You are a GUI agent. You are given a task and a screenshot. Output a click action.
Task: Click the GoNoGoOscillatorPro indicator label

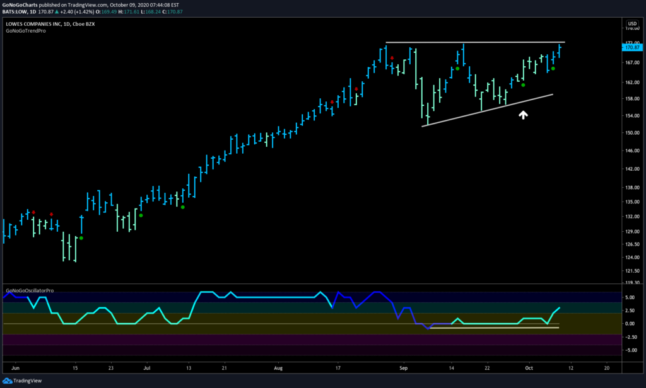(x=30, y=290)
